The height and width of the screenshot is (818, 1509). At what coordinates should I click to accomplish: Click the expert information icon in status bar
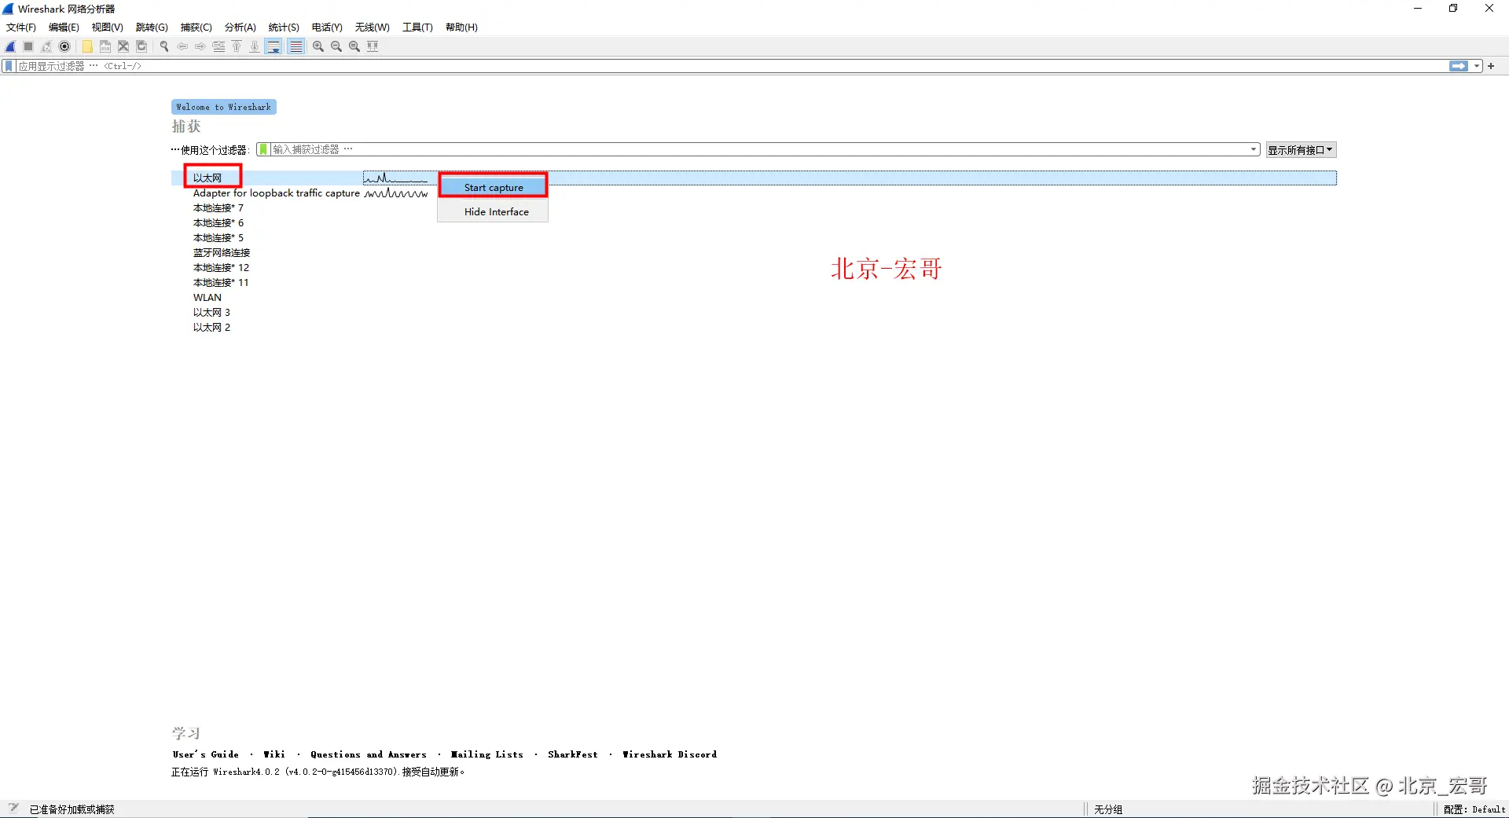tap(13, 809)
